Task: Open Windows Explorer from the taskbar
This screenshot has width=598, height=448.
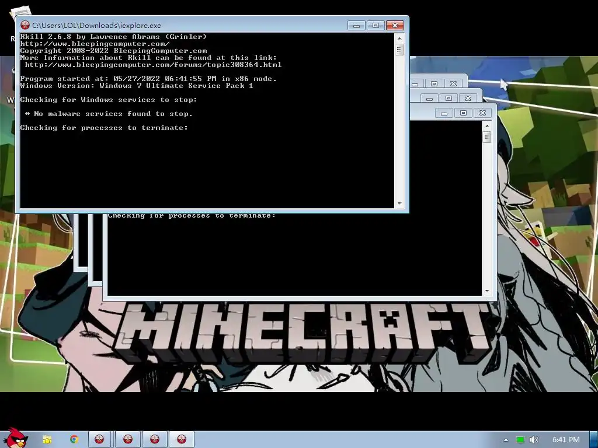Action: click(x=47, y=440)
